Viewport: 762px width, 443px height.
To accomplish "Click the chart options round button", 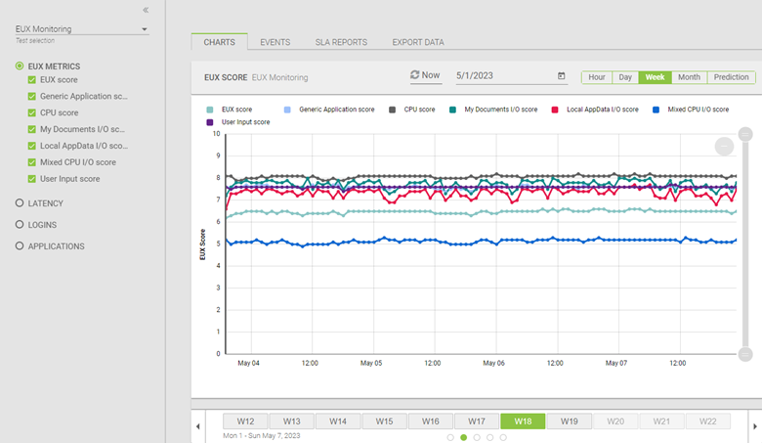I will click(724, 146).
